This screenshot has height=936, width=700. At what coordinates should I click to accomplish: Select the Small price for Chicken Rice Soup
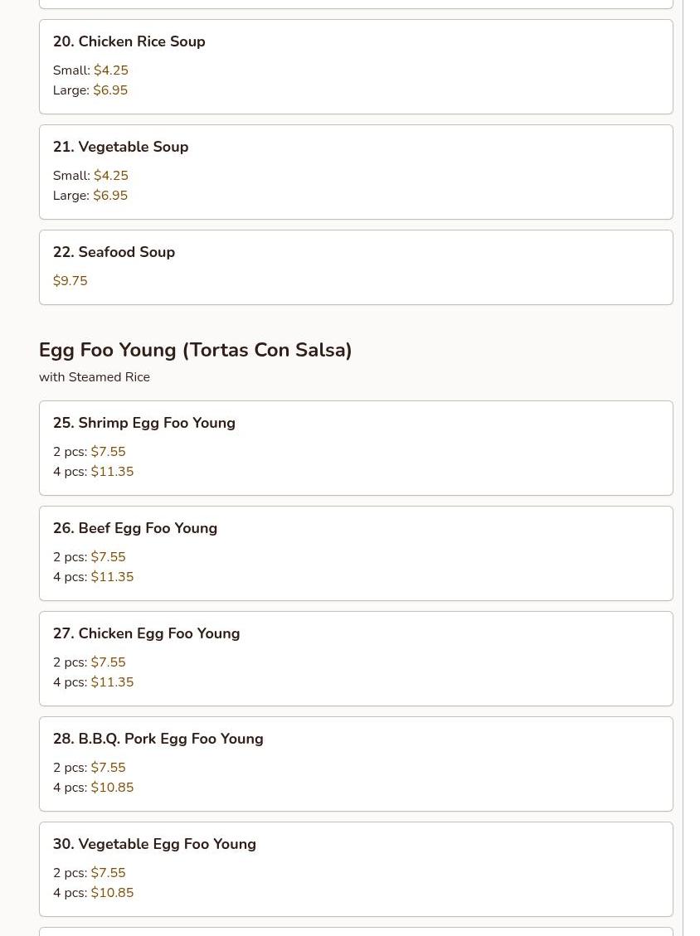[x=110, y=70]
